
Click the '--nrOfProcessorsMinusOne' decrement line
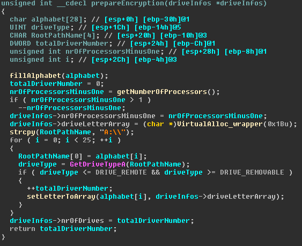(x=72, y=108)
